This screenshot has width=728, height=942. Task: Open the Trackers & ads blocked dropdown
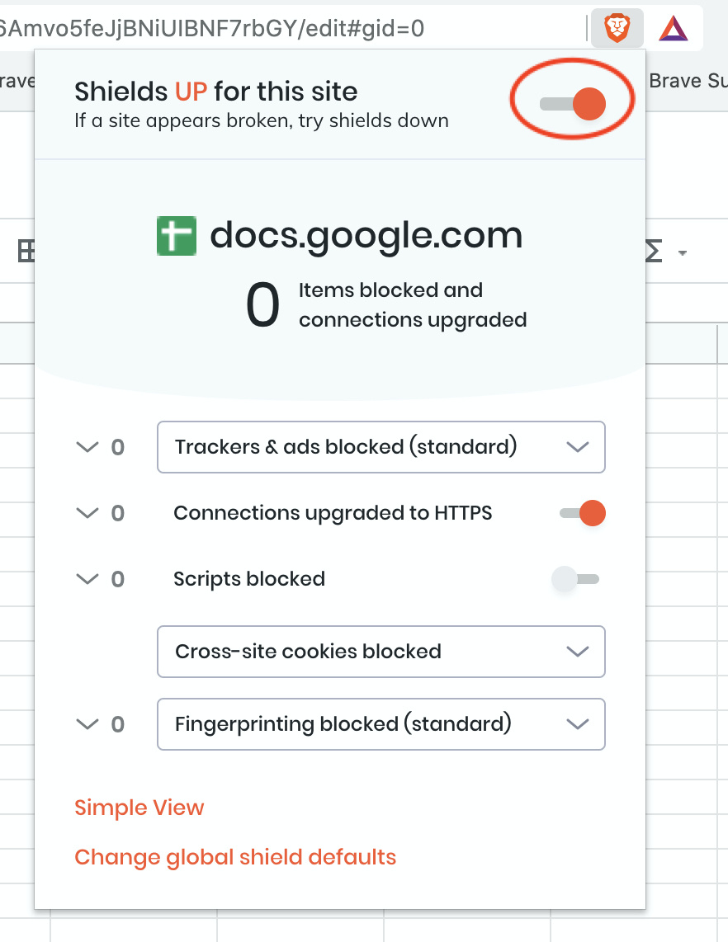coord(381,447)
